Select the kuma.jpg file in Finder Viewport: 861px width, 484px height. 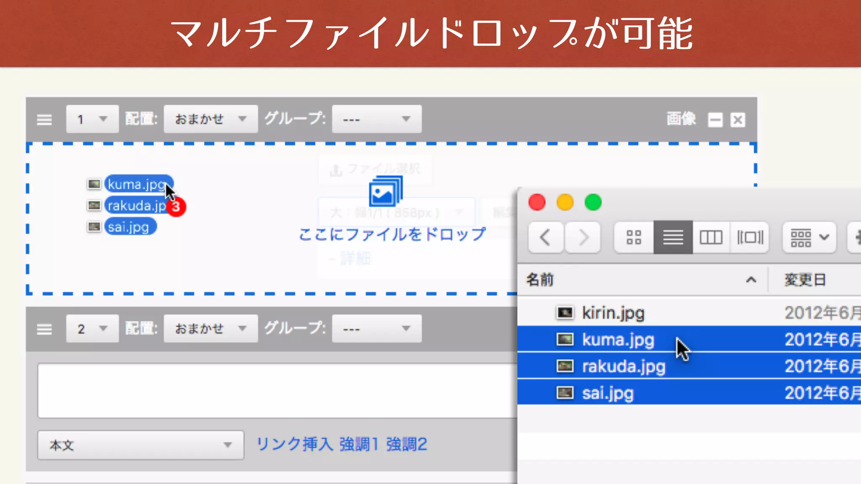tap(689, 339)
